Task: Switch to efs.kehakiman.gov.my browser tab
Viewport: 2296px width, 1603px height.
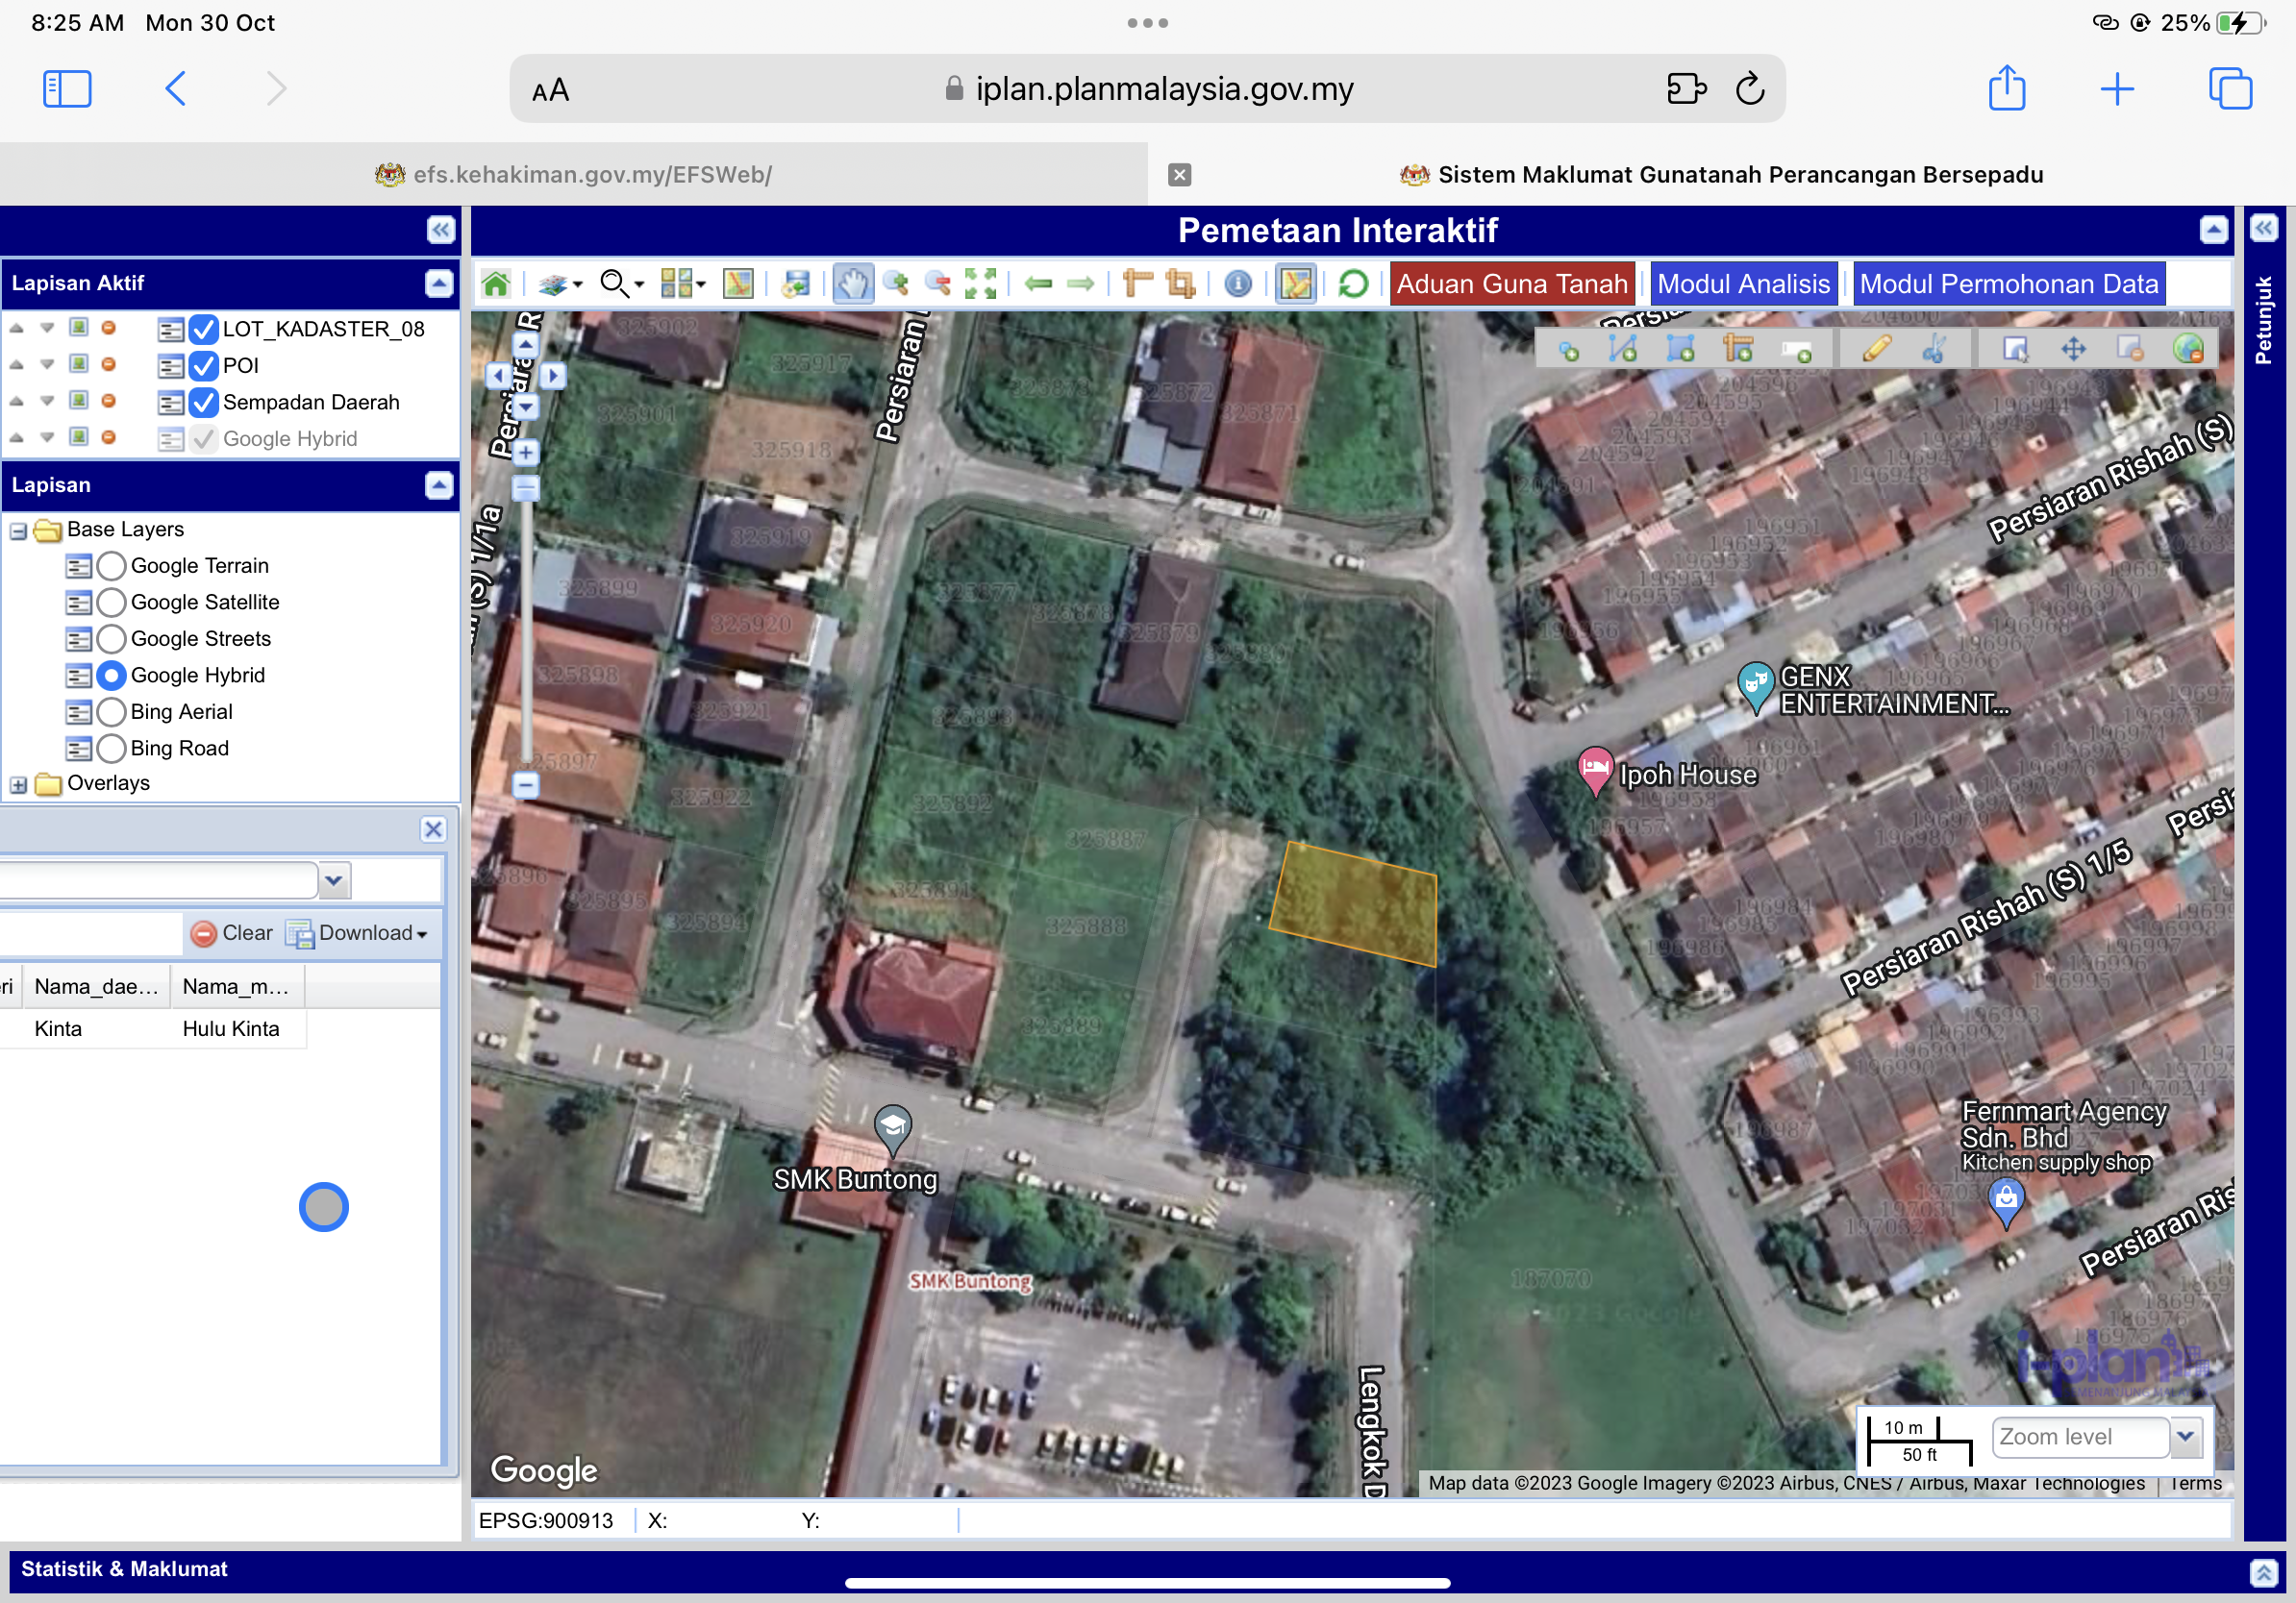Action: (574, 175)
